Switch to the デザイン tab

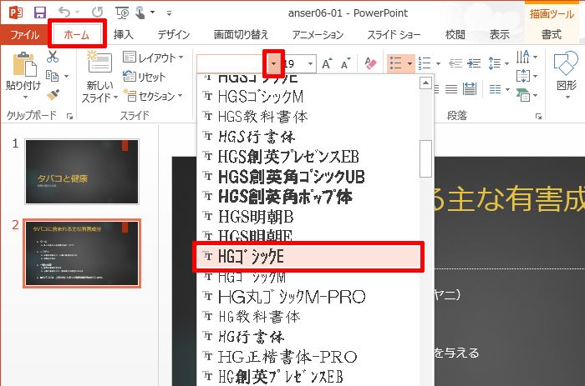pyautogui.click(x=174, y=35)
